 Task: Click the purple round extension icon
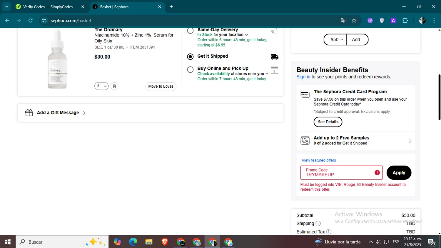click(370, 21)
